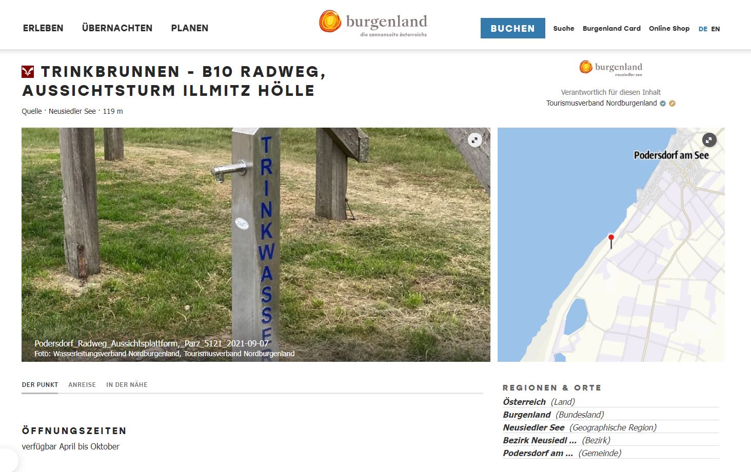Open the Planen menu
Viewport: 751px width, 472px height.
[x=190, y=28]
